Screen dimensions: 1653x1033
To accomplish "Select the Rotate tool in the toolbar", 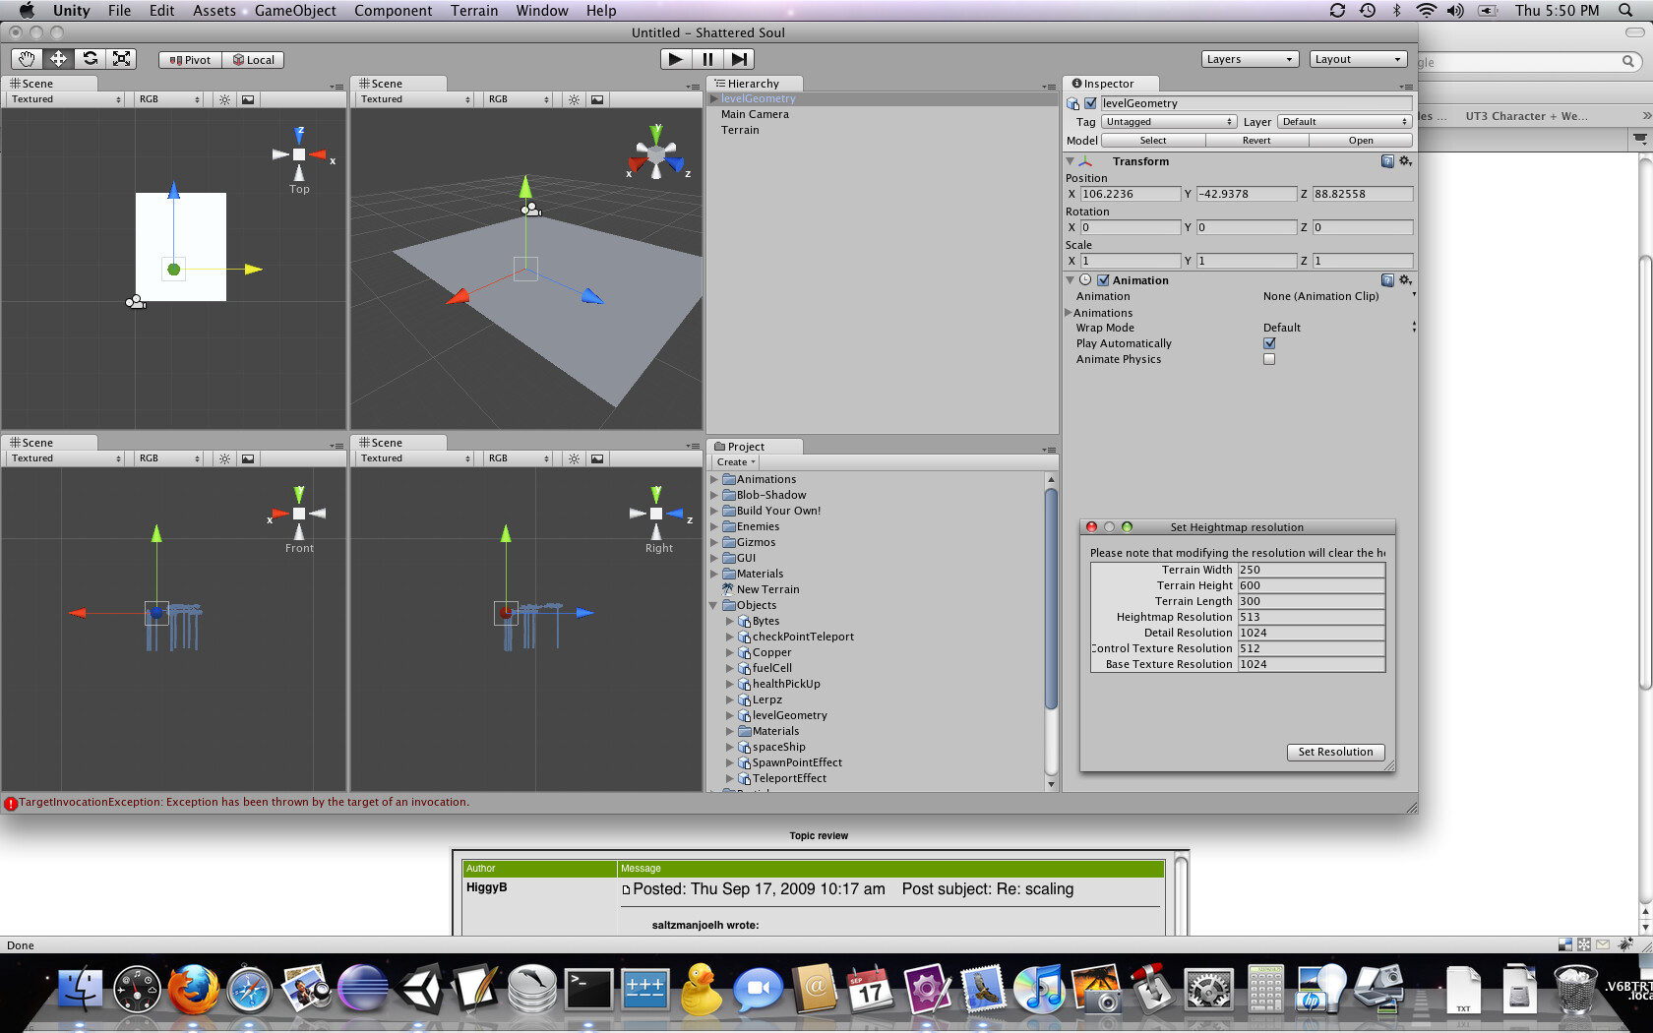I will [x=90, y=59].
